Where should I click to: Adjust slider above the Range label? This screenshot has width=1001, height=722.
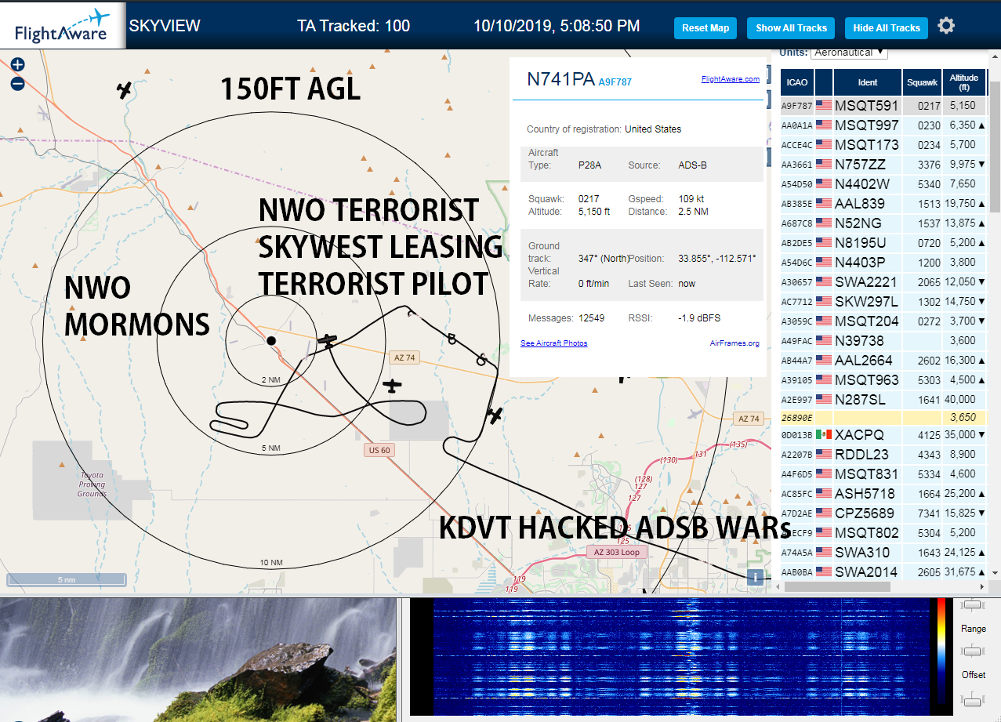pos(973,604)
